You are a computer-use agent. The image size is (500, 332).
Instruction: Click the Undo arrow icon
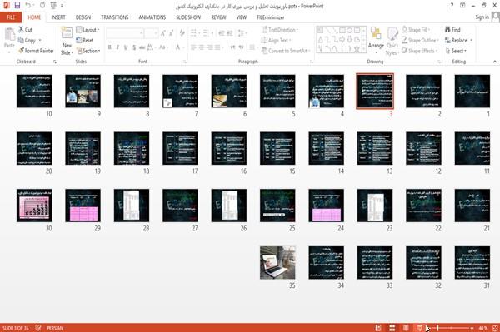point(28,6)
